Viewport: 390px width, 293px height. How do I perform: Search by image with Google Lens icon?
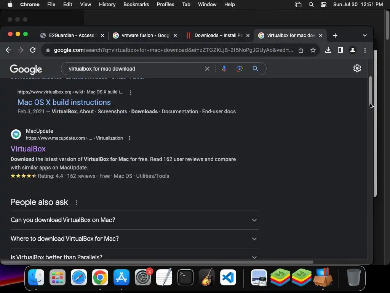(x=239, y=69)
